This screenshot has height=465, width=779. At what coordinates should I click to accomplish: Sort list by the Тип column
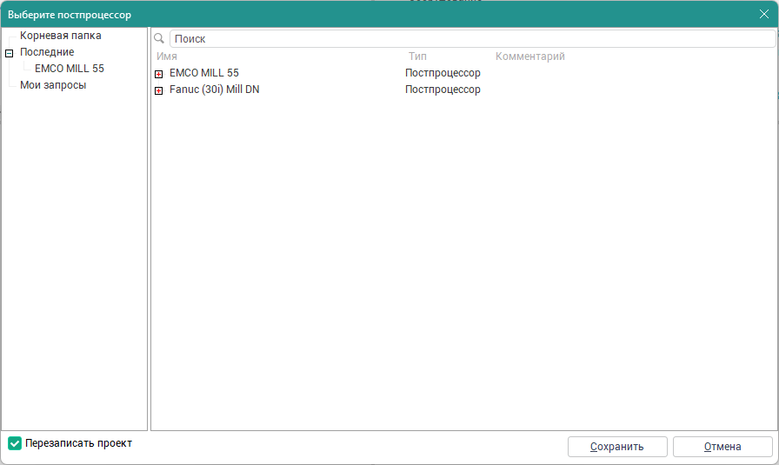tap(417, 56)
